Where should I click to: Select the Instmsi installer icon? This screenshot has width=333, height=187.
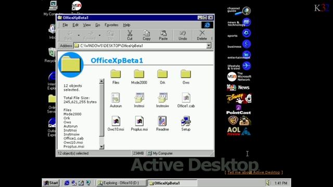point(139,98)
